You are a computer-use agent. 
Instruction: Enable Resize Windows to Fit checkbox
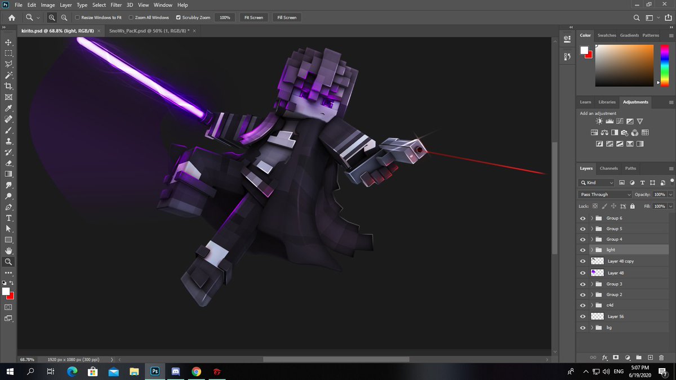(77, 17)
